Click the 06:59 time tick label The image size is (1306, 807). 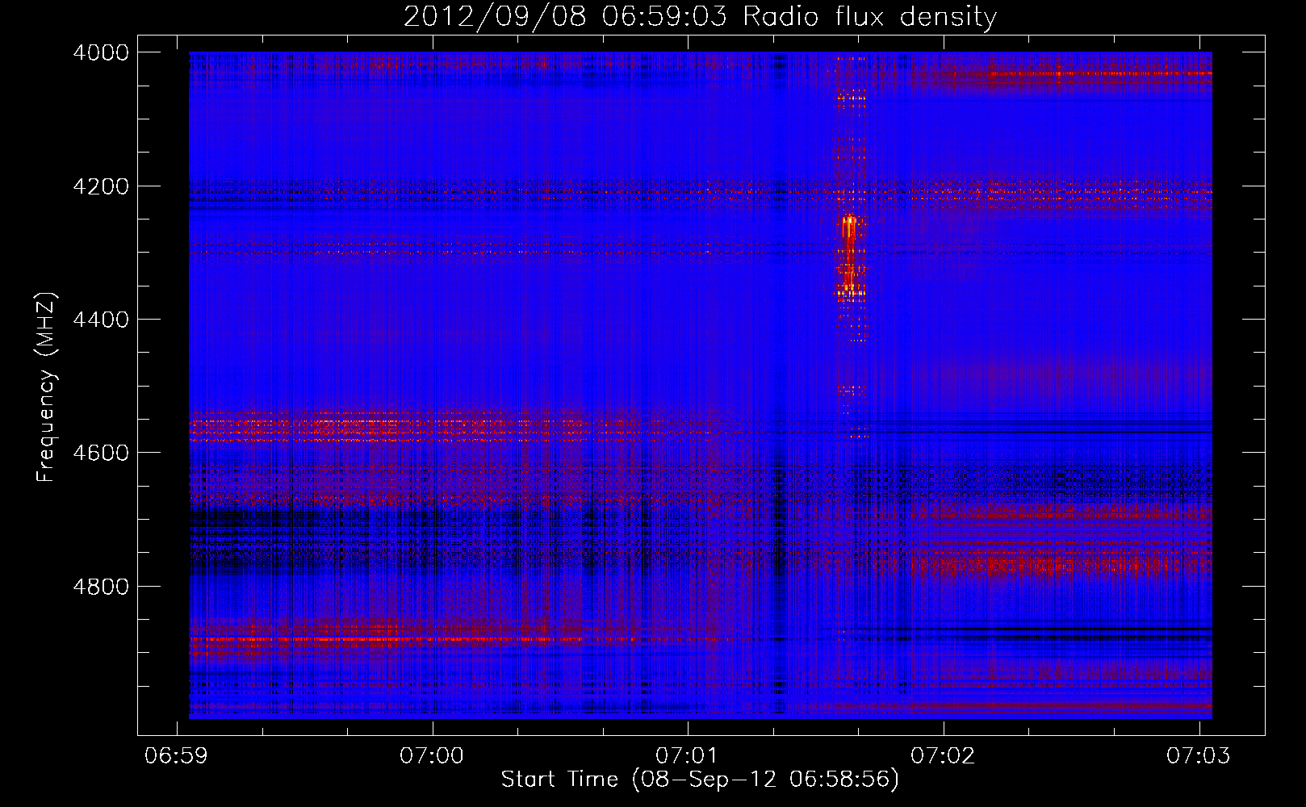point(176,755)
